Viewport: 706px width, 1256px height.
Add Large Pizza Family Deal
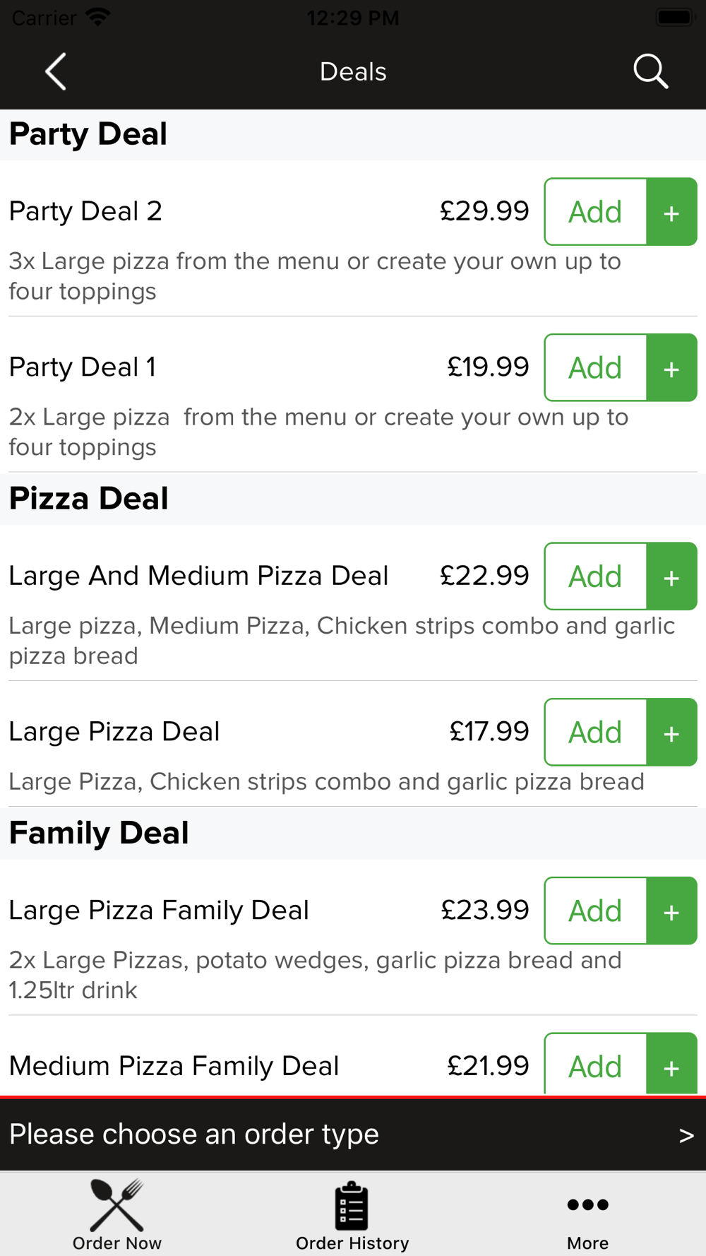(x=596, y=911)
